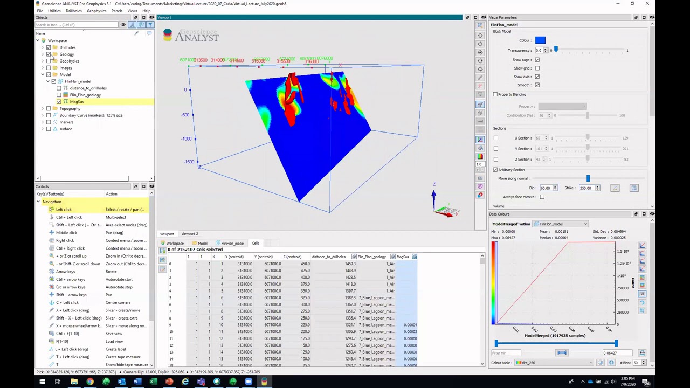The height and width of the screenshot is (388, 690).
Task: Uncheck the Arbitrary Section checkbox
Action: 495,170
